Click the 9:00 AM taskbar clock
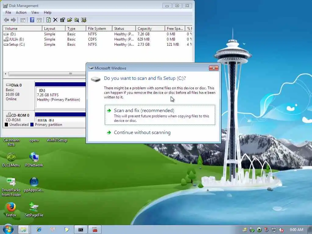 click(296, 230)
